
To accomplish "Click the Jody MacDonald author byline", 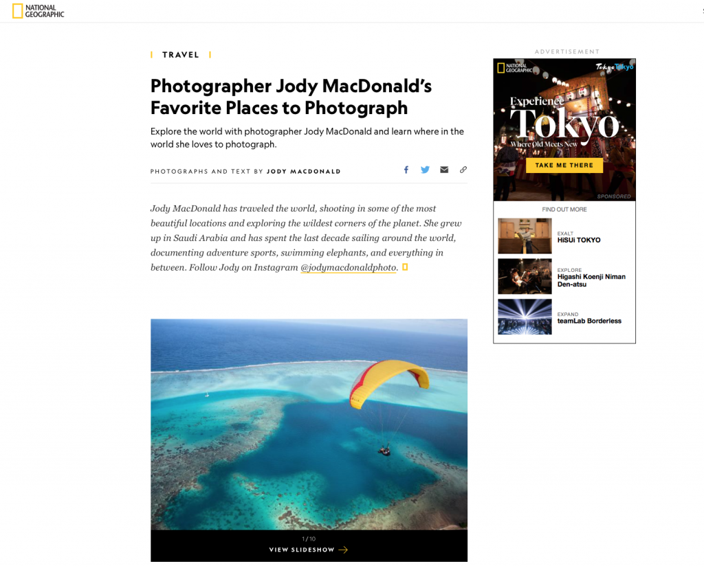I will 303,172.
